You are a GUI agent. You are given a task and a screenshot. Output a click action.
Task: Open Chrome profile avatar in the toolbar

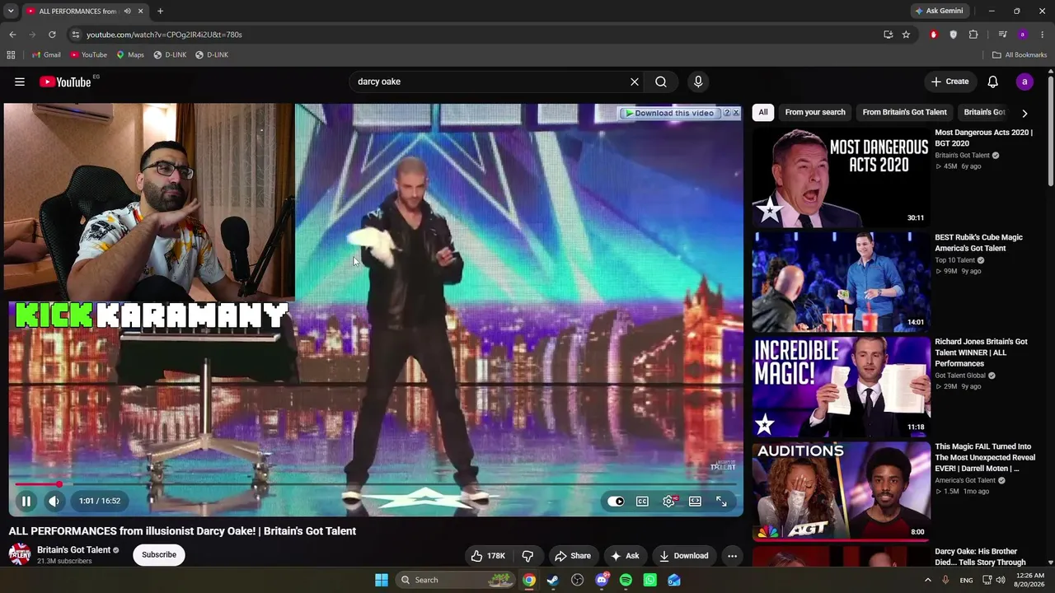pos(1023,35)
